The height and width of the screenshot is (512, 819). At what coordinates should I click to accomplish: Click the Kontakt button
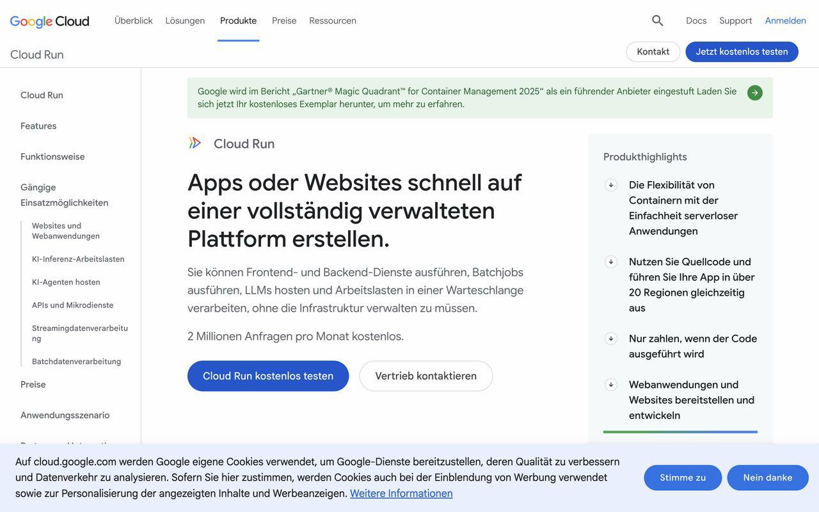(653, 52)
